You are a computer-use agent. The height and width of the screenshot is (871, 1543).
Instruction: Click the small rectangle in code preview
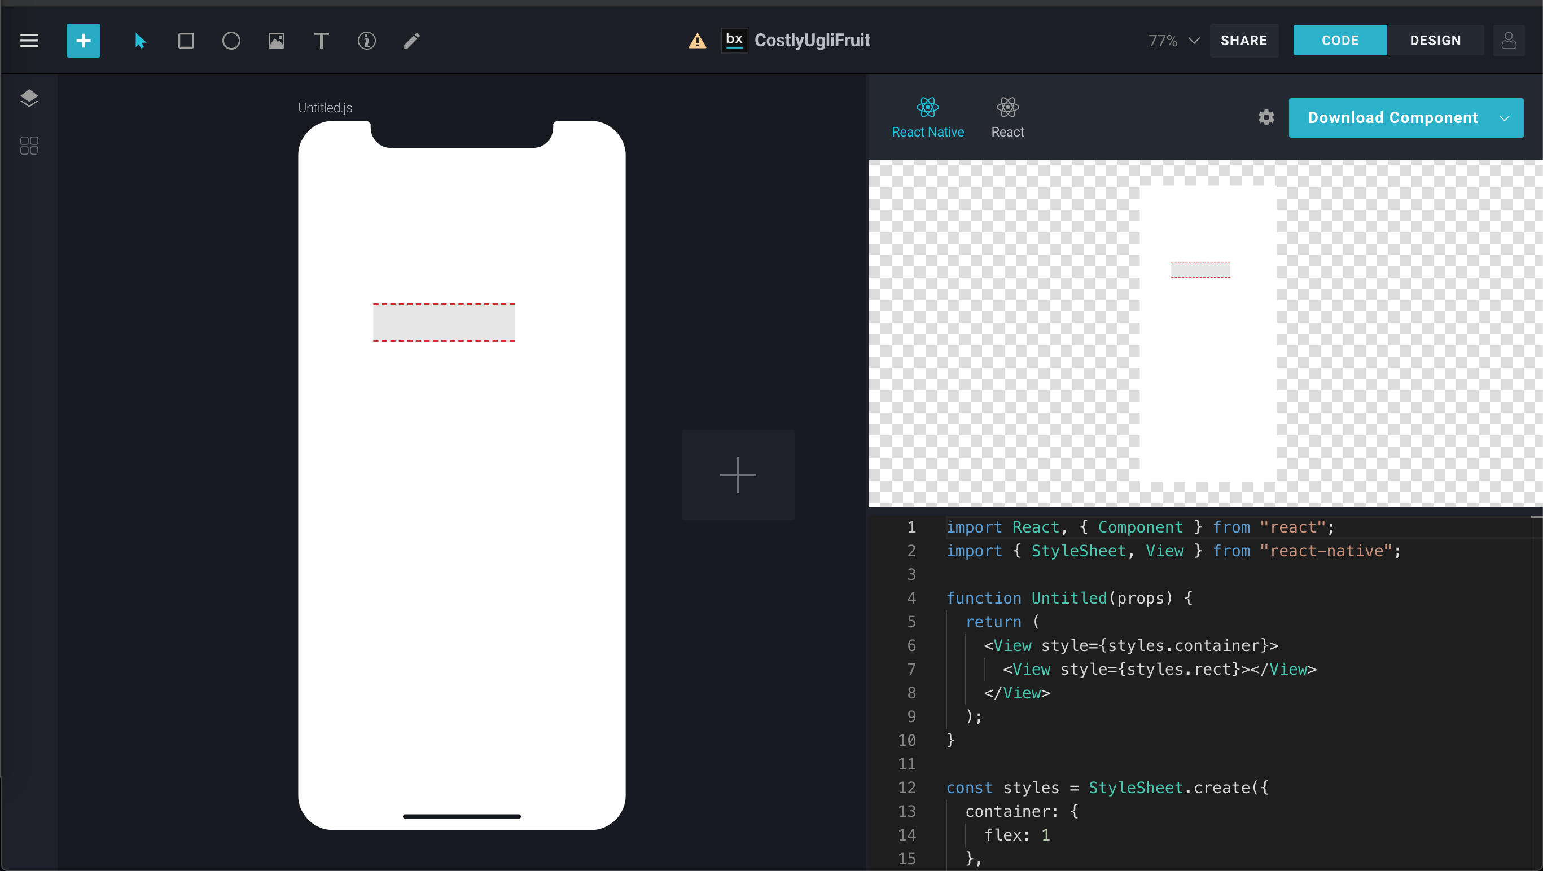tap(1200, 270)
